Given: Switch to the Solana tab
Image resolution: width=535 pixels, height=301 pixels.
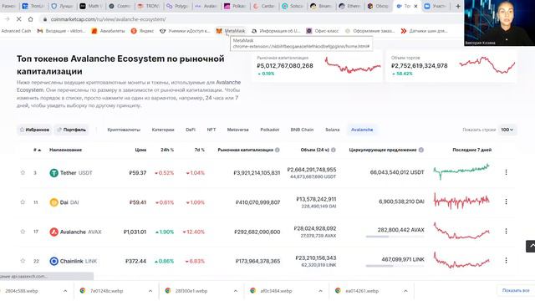Looking at the screenshot, I should (333, 130).
